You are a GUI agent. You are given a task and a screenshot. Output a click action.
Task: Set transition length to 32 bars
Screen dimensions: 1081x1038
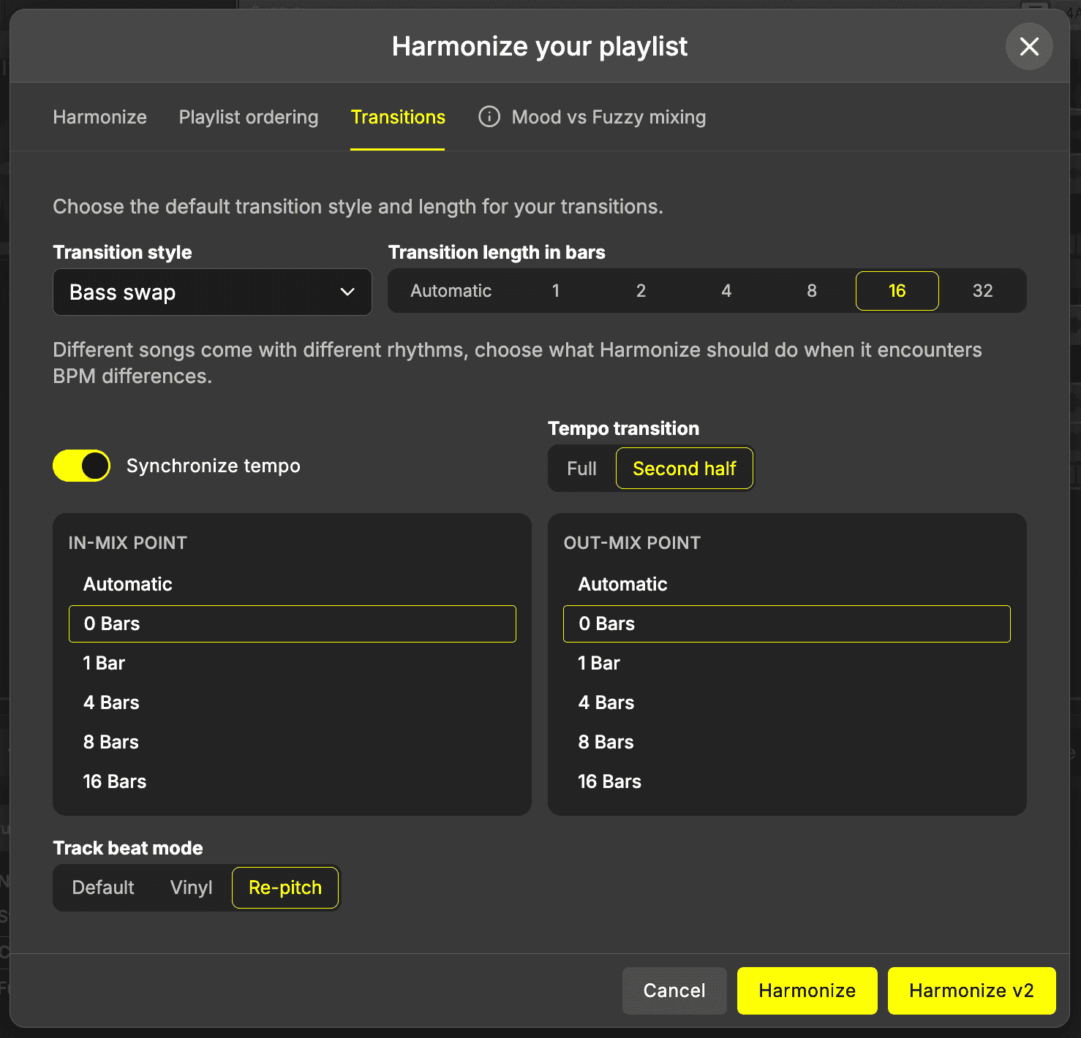982,291
